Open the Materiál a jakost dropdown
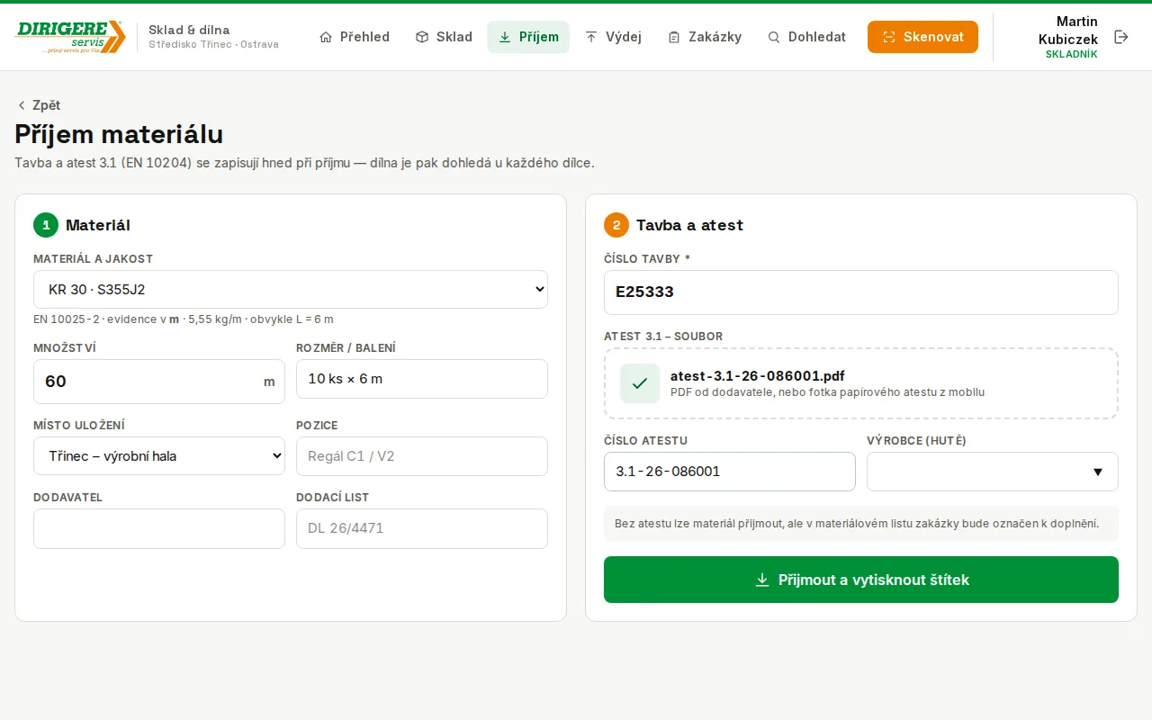 point(291,290)
